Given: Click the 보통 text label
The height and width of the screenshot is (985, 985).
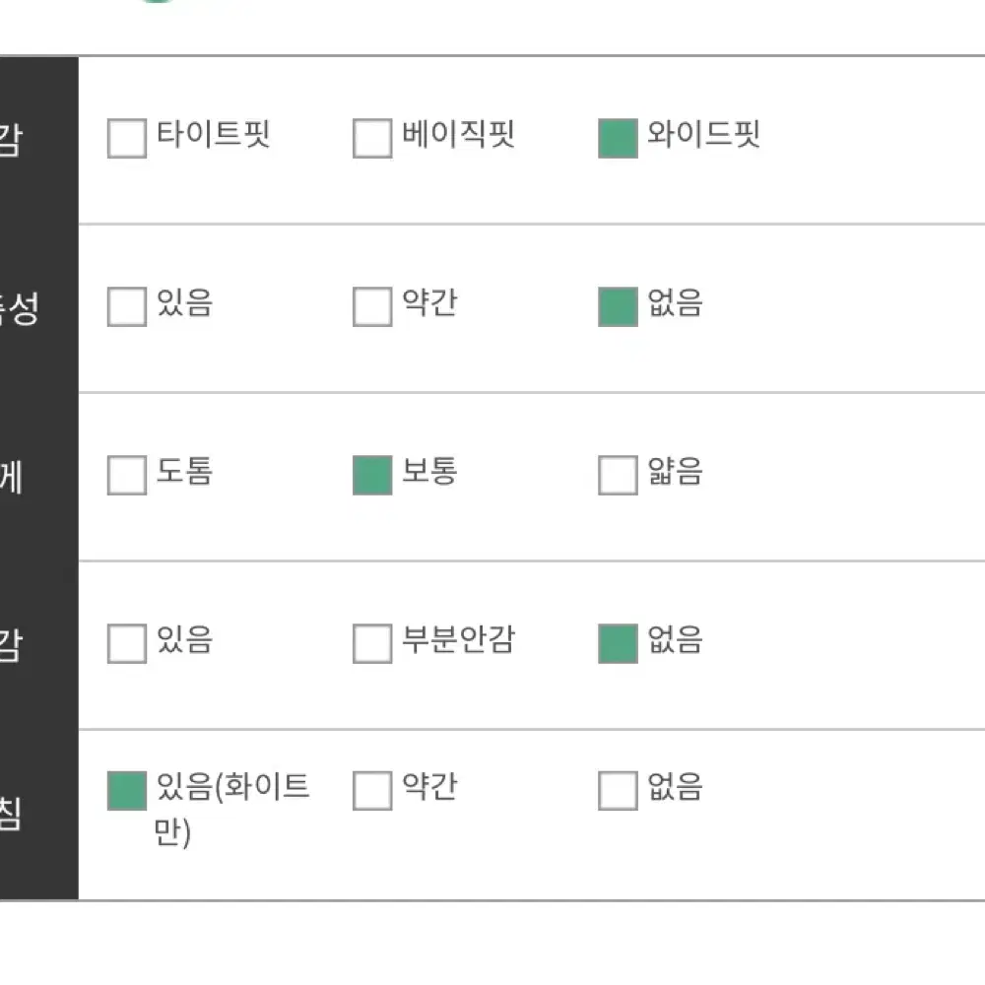Looking at the screenshot, I should click(x=429, y=471).
